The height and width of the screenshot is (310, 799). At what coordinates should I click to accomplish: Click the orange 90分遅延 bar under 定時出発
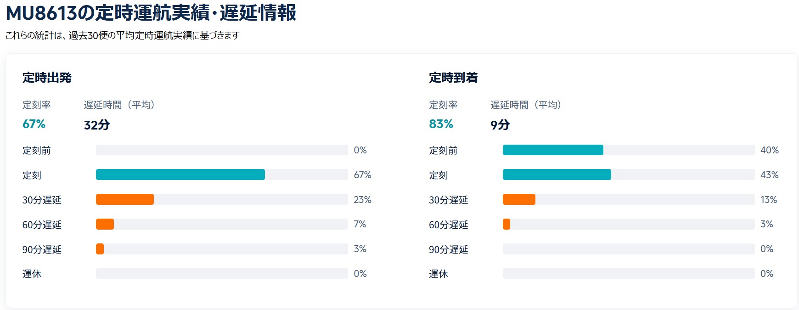pyautogui.click(x=100, y=249)
